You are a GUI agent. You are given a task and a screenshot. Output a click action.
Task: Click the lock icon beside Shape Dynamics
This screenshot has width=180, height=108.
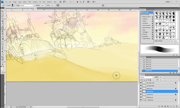click(152, 17)
